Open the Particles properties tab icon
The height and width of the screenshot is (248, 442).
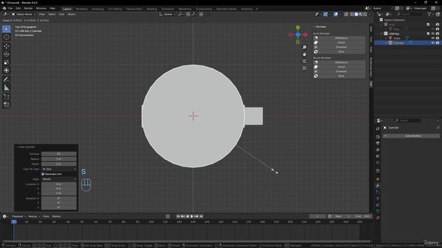378,192
